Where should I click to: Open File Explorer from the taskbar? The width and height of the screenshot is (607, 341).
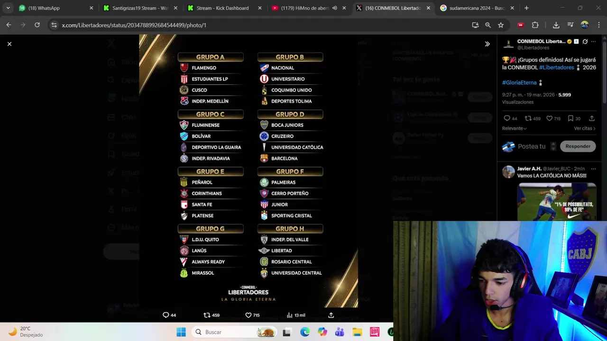point(357,332)
